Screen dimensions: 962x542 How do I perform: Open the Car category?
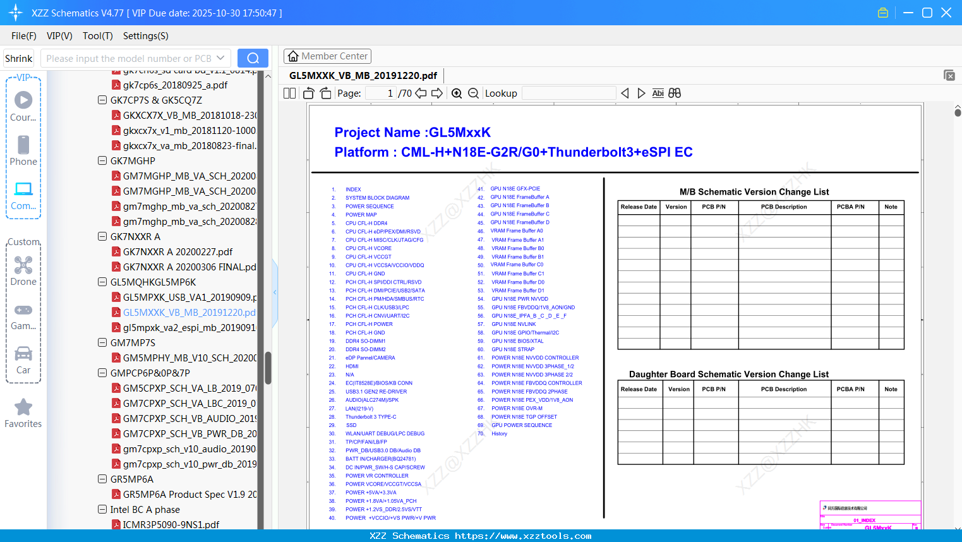(23, 359)
